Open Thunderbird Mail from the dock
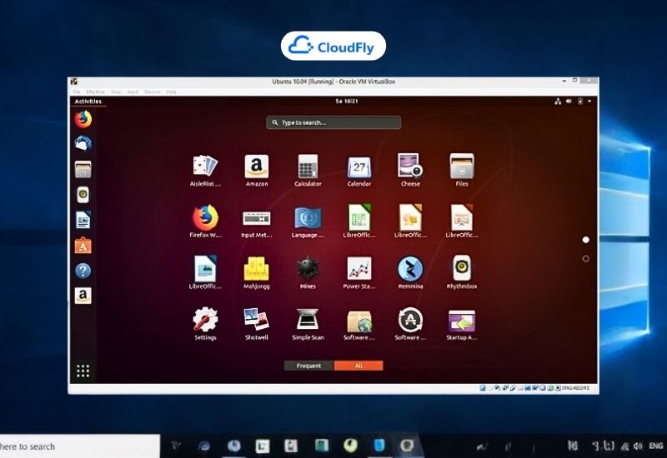 point(83,143)
